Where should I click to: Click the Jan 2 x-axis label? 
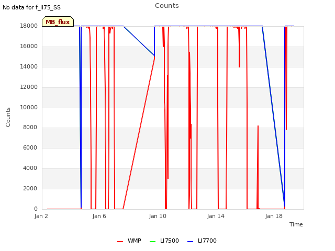pyautogui.click(x=41, y=216)
